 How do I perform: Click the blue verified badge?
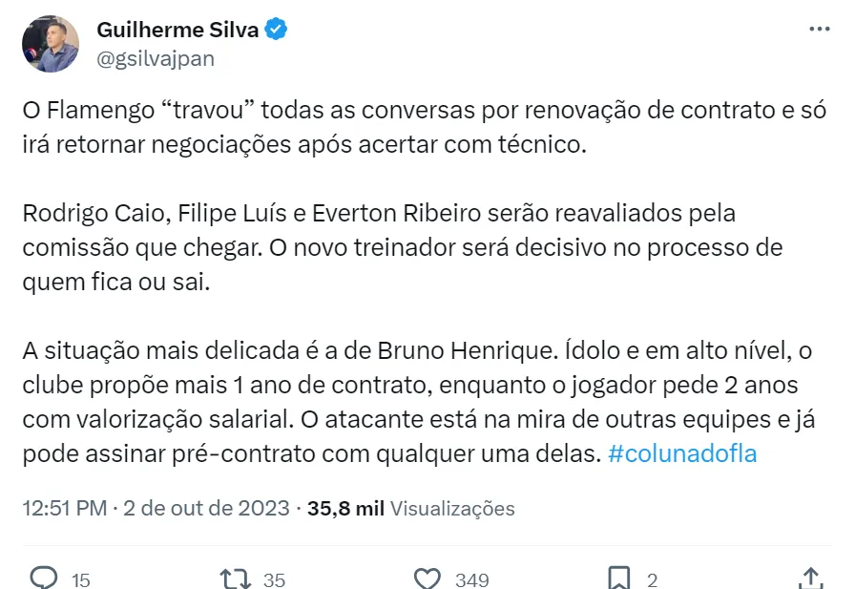point(276,30)
